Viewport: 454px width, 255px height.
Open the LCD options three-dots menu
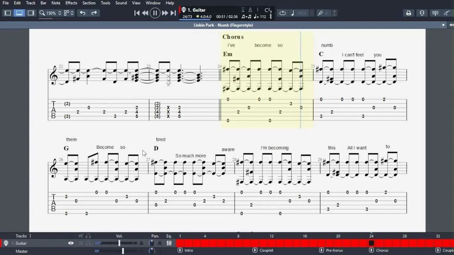coord(258,10)
